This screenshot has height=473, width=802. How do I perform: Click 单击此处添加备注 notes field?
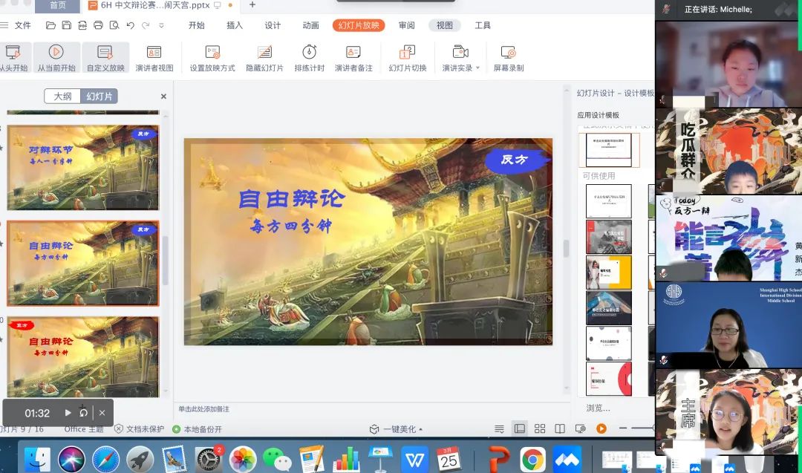(x=204, y=409)
